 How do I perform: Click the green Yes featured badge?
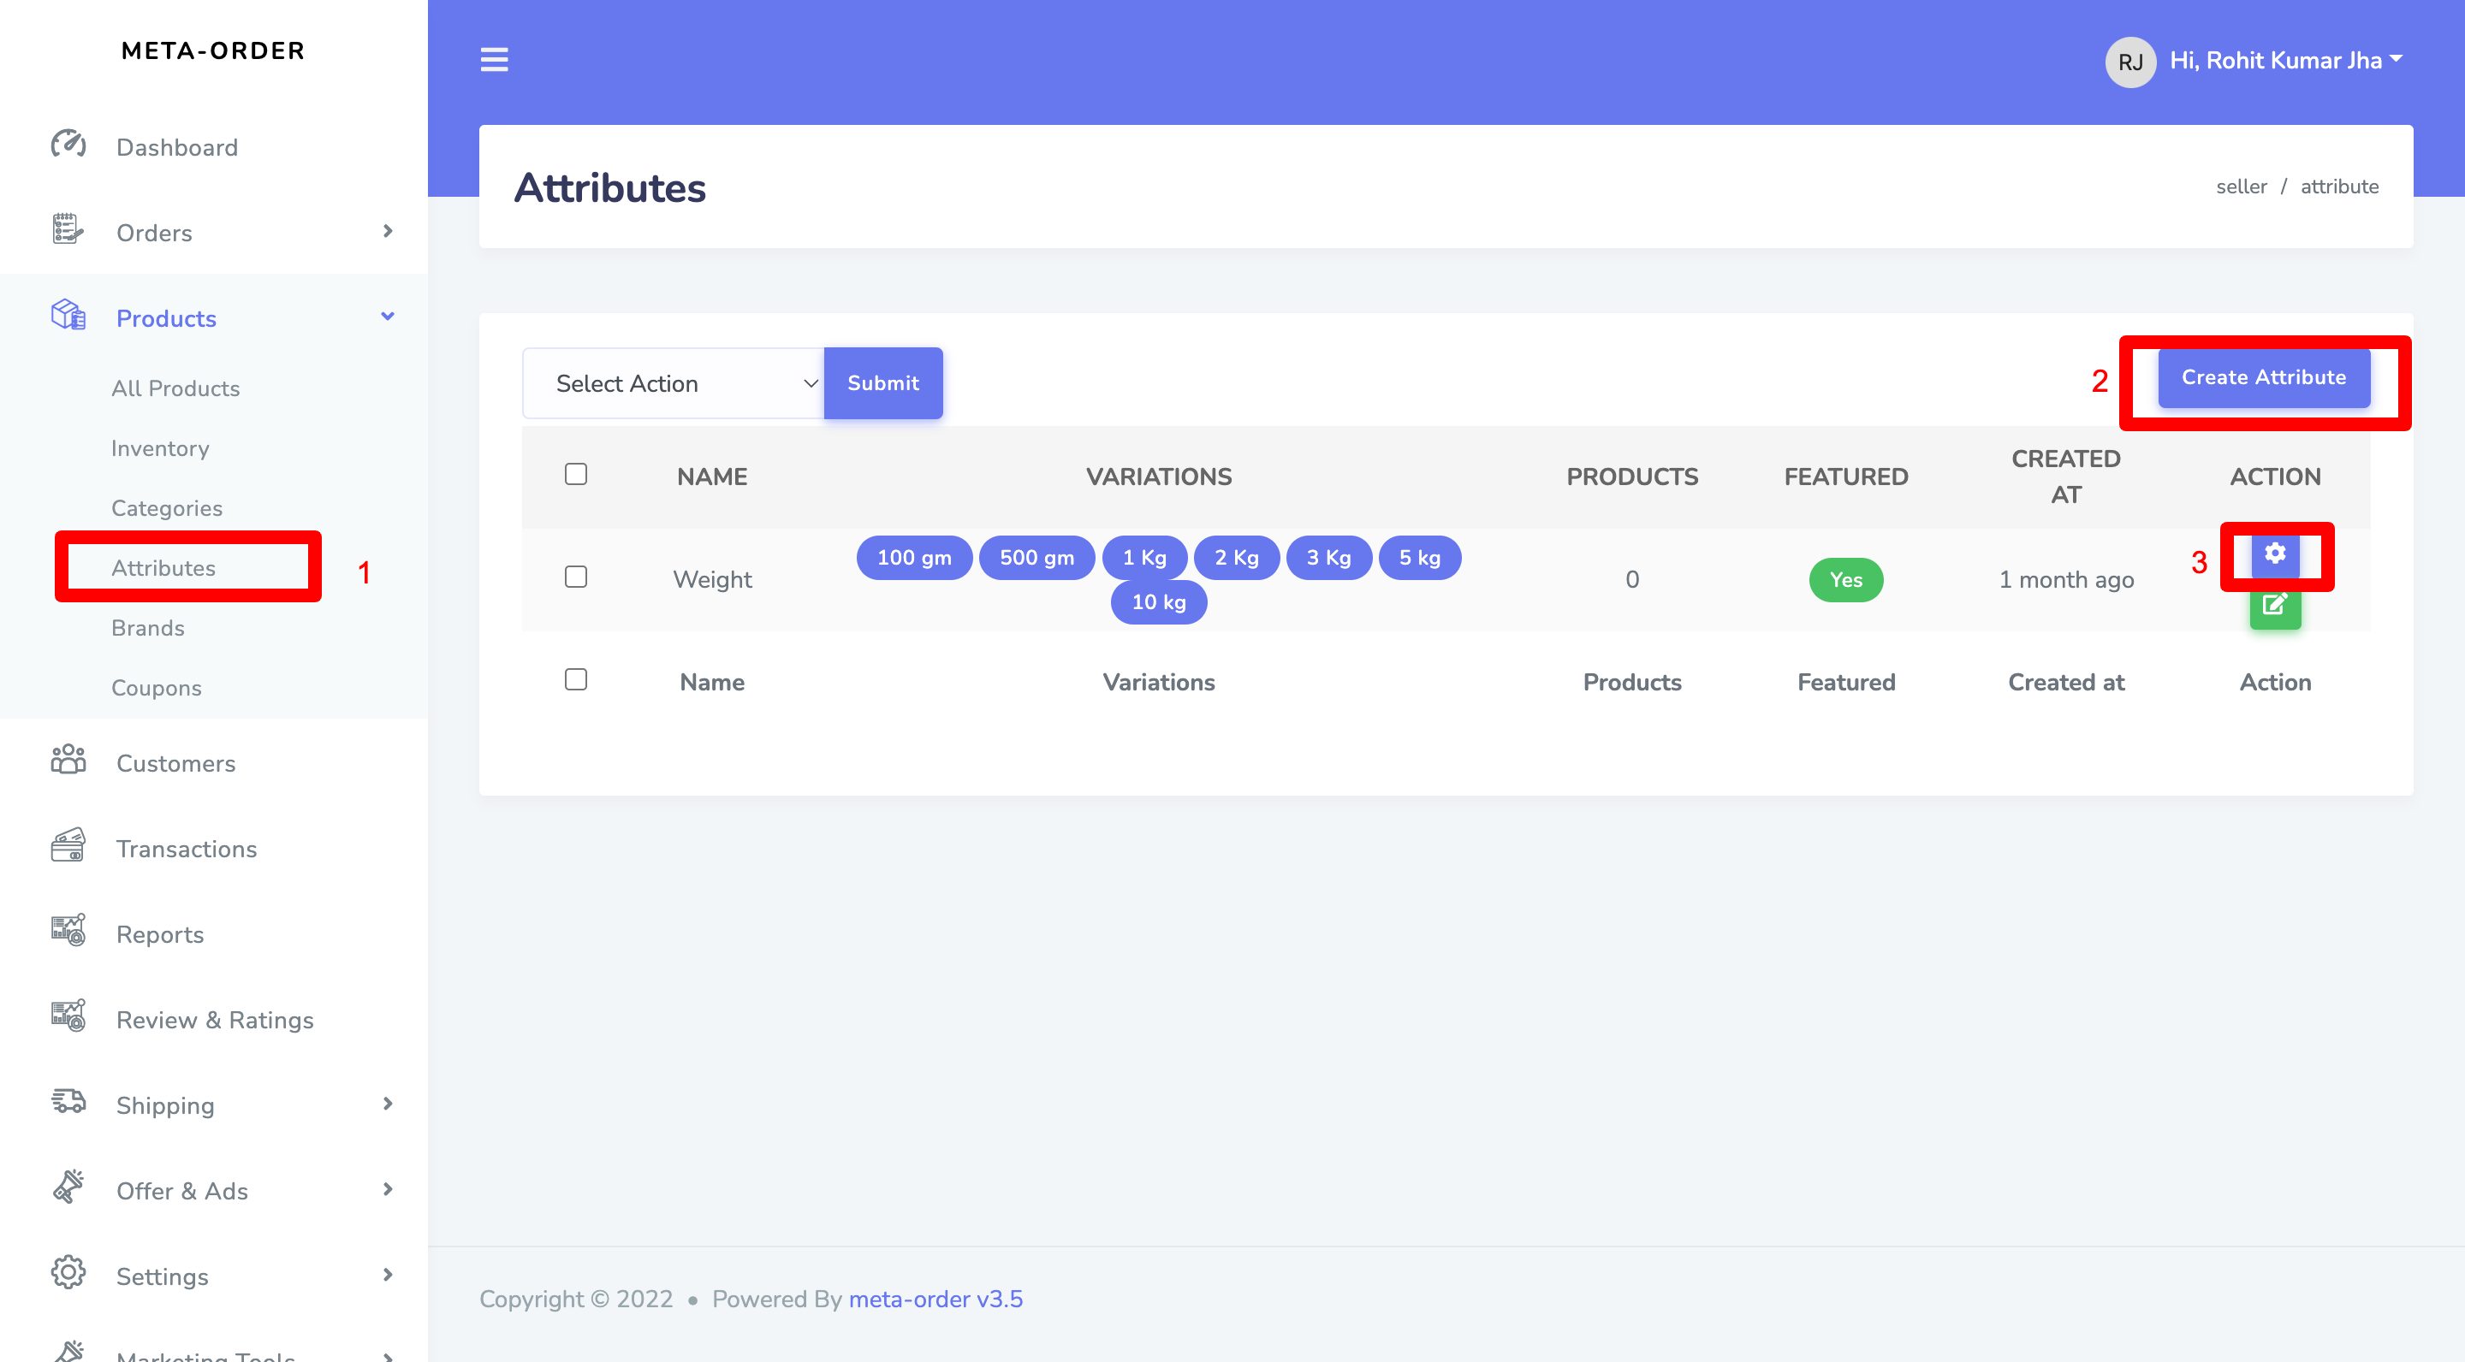pos(1845,579)
